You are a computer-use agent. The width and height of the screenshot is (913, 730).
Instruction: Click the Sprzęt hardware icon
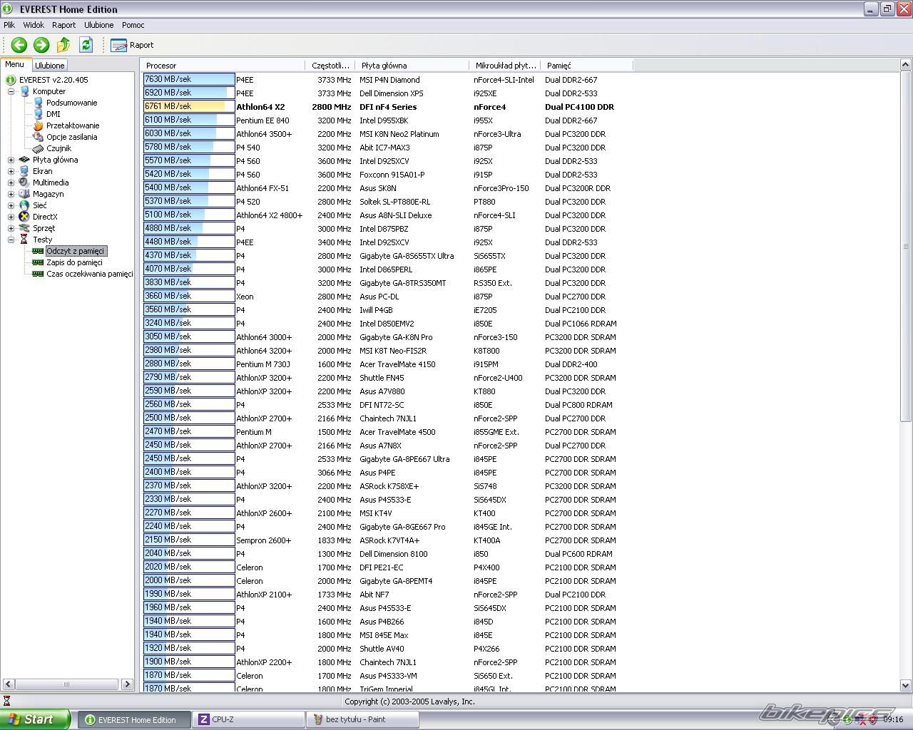point(25,228)
